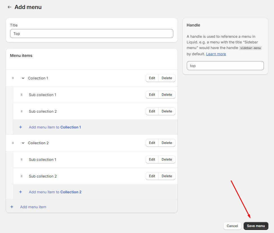Edit the Collection 1 menu item
274x233 pixels.
click(152, 78)
